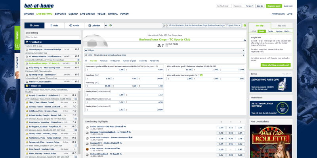Open the green NEWS side tab
This screenshot has height=158, width=317.
point(17,38)
